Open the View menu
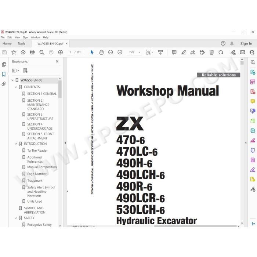The height and width of the screenshot is (257, 257). pyautogui.click(x=17, y=37)
